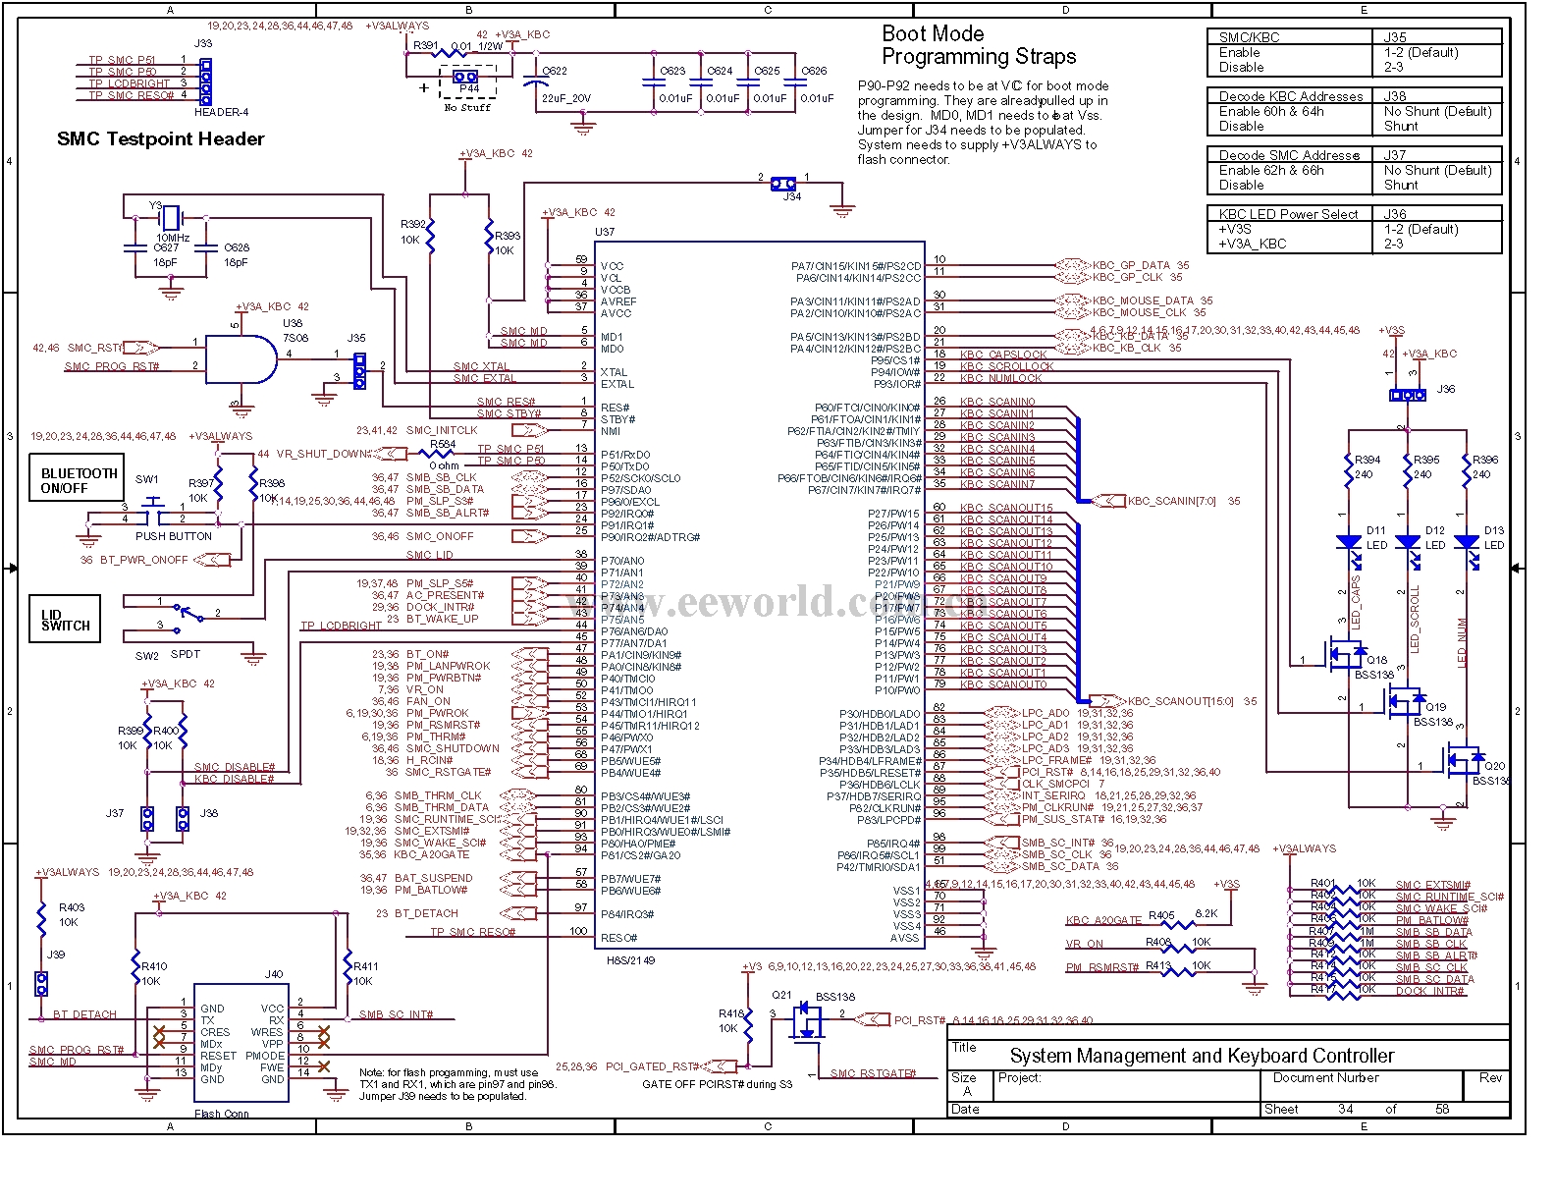
Task: Click the J38 jumper symbol
Action: (x=183, y=818)
